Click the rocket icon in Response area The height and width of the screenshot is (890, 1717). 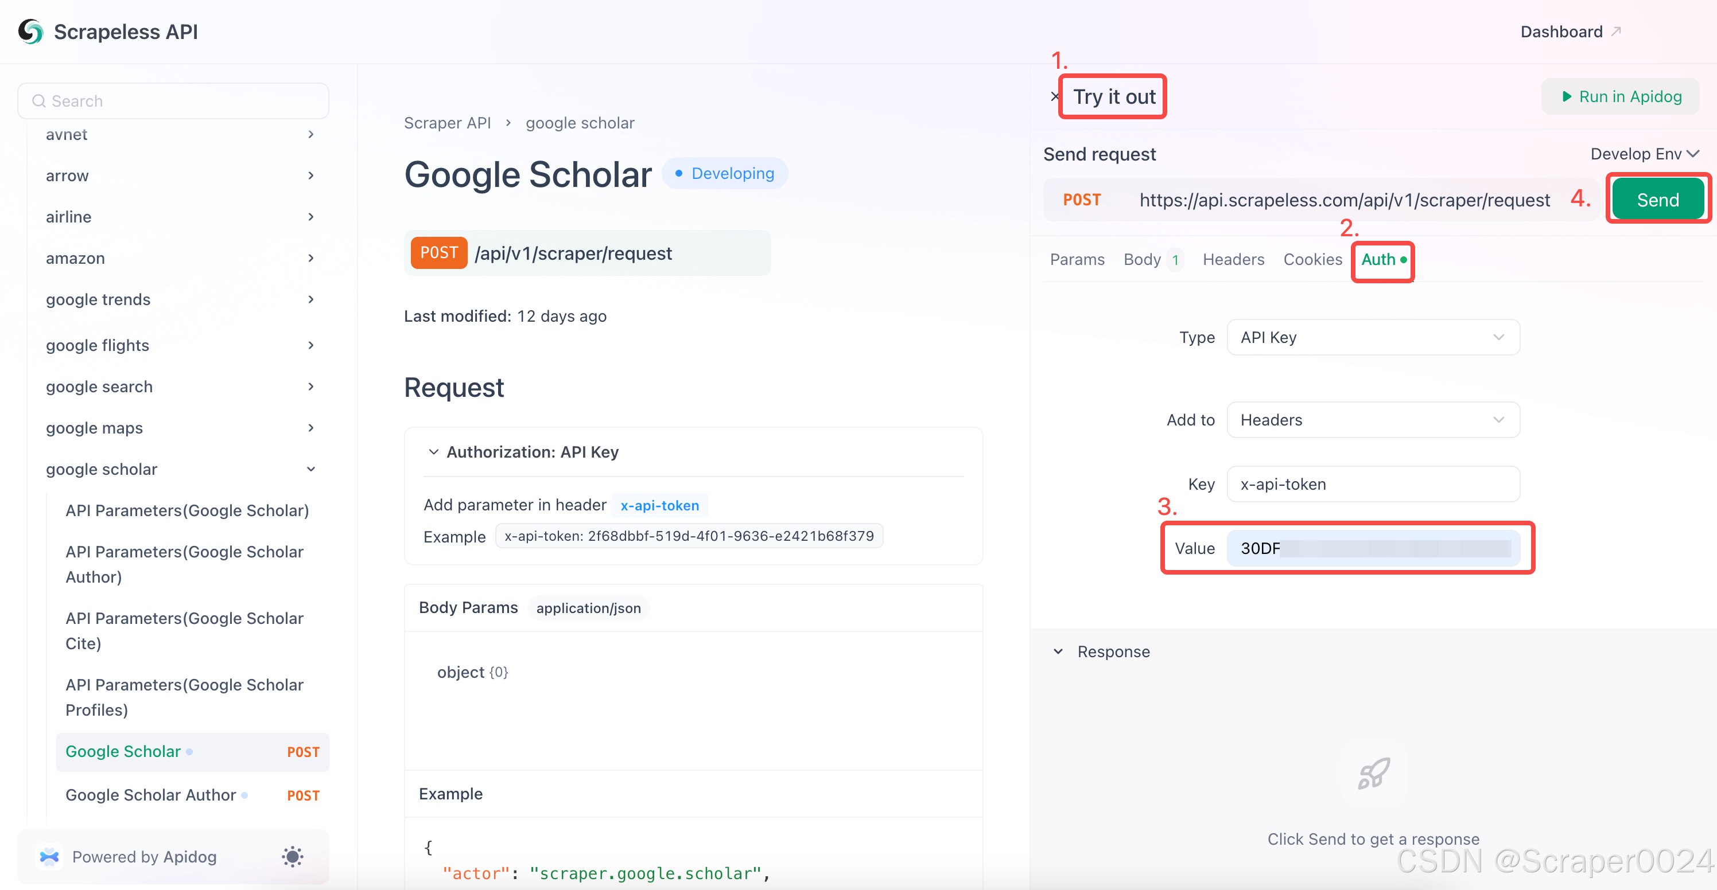pos(1373,774)
